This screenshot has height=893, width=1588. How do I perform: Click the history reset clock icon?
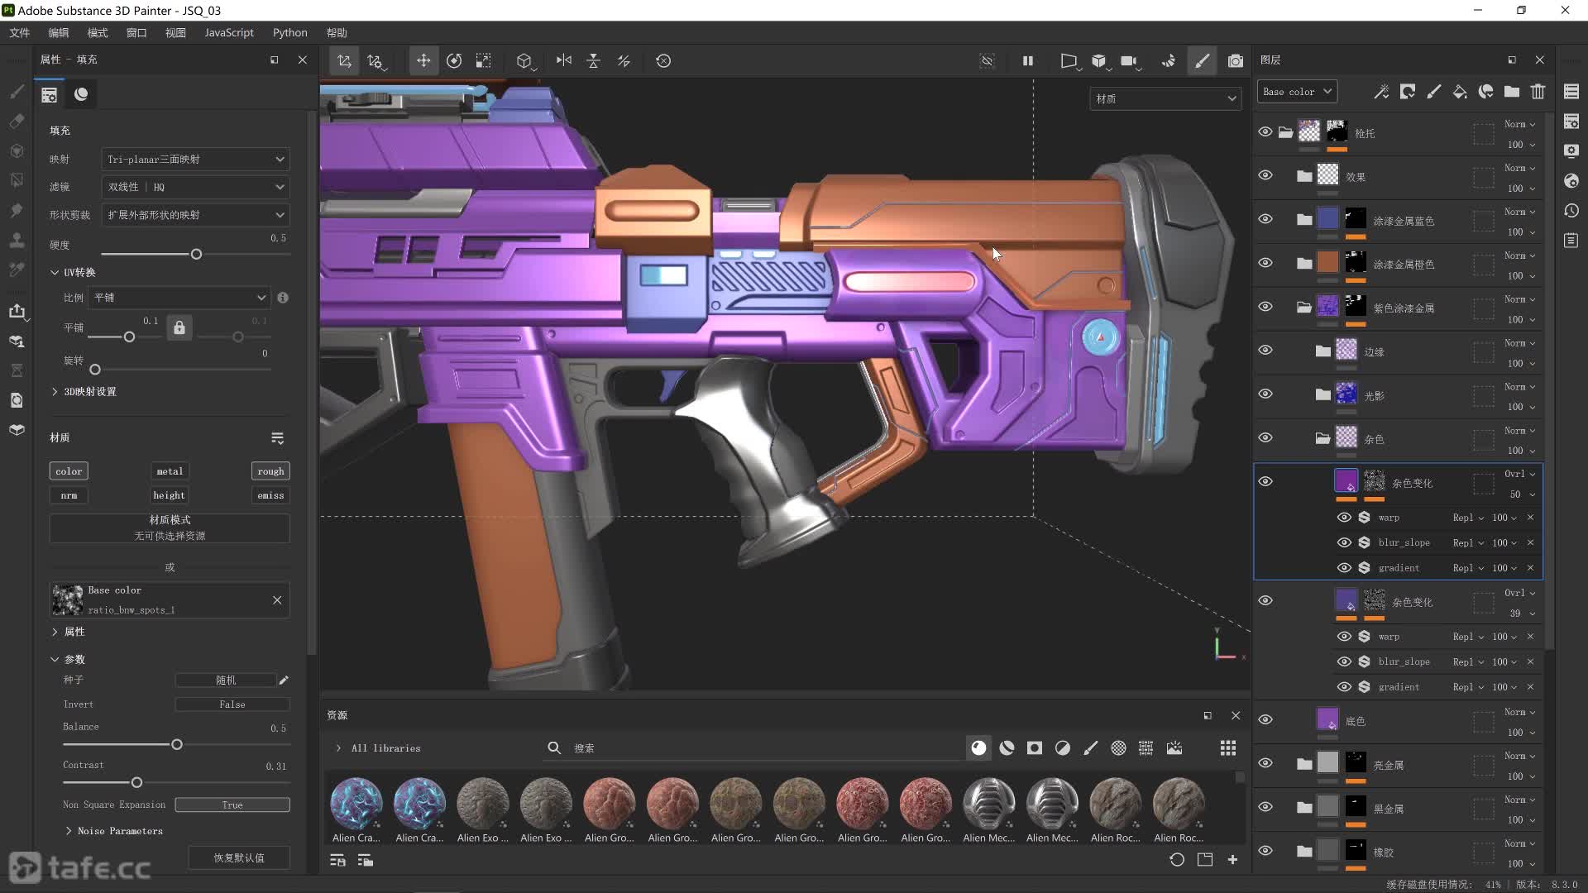pyautogui.click(x=662, y=60)
